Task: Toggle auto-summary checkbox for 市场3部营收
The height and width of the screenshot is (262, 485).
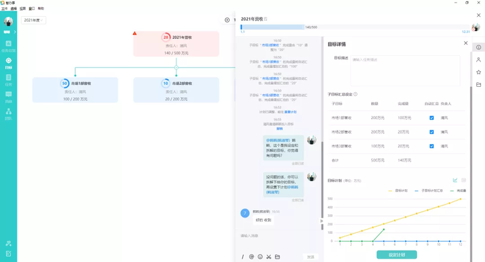Action: click(x=432, y=146)
